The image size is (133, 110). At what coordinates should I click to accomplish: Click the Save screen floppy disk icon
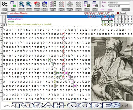[x=87, y=4]
